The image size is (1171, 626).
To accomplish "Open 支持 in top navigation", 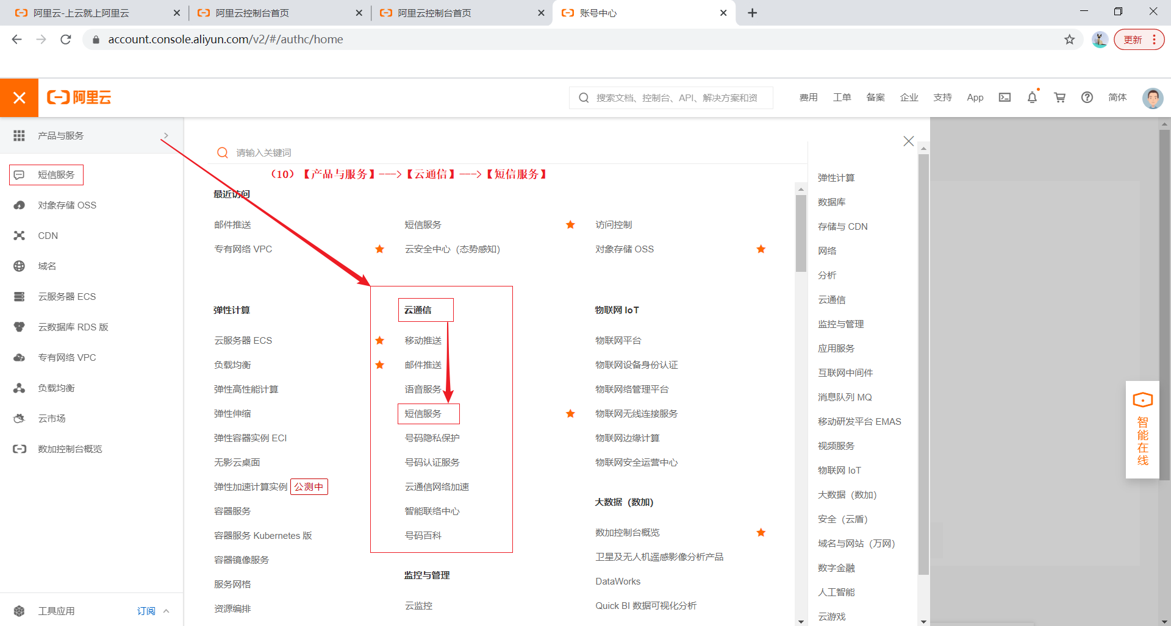I will tap(942, 98).
